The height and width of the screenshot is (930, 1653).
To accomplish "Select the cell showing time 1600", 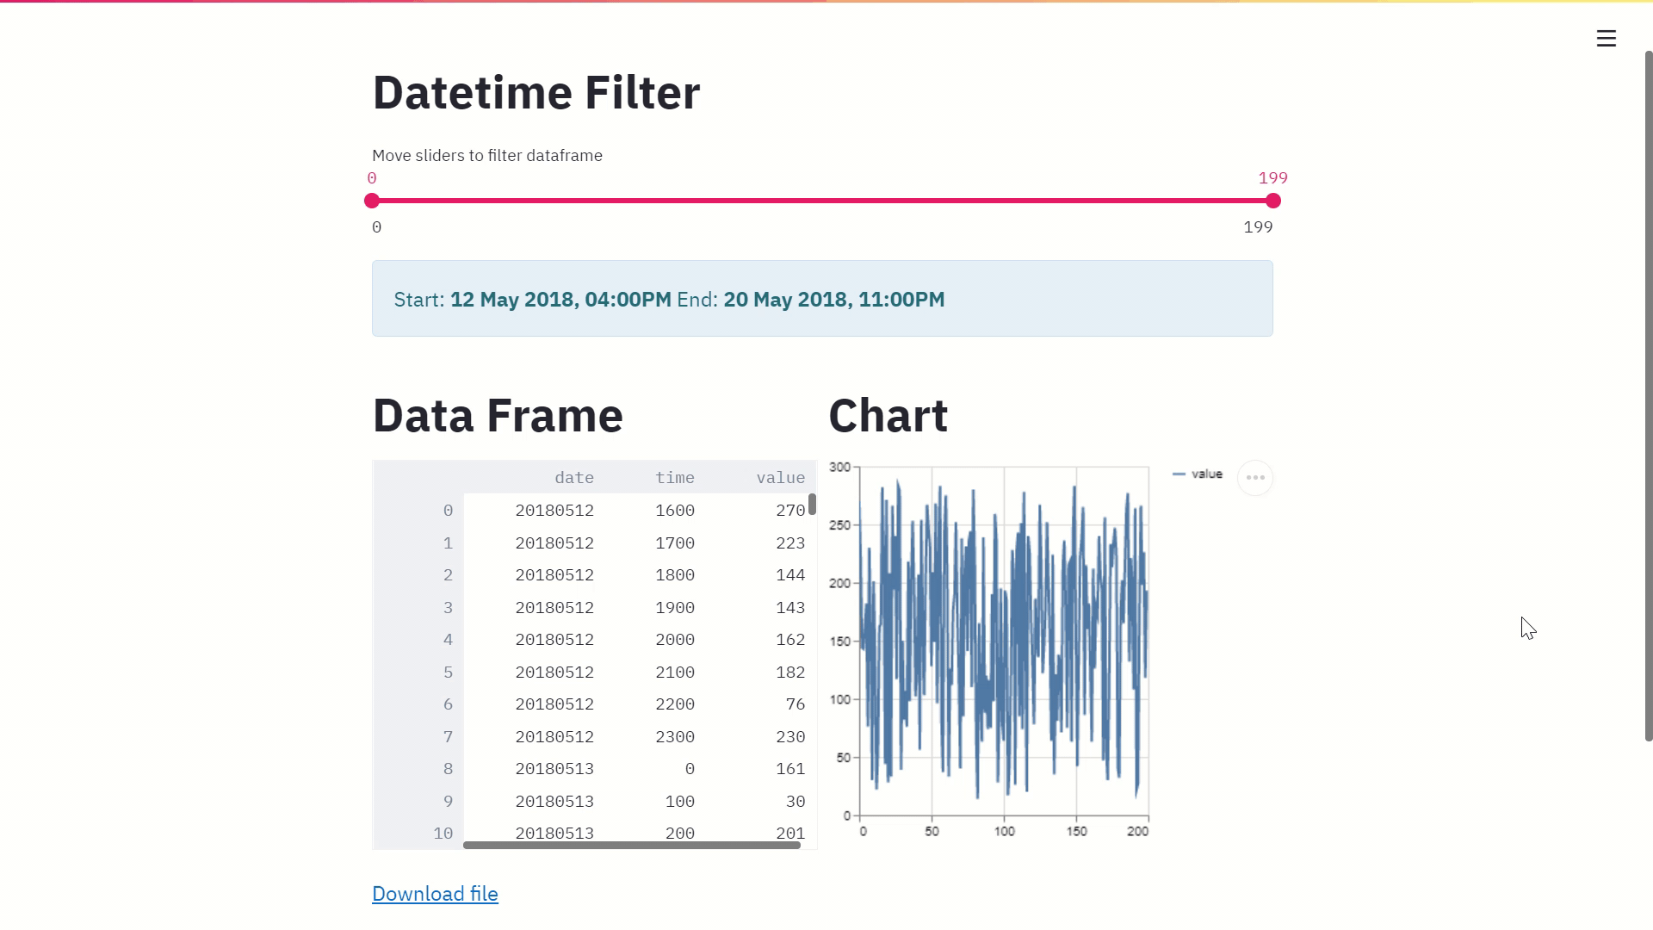I will pyautogui.click(x=675, y=510).
